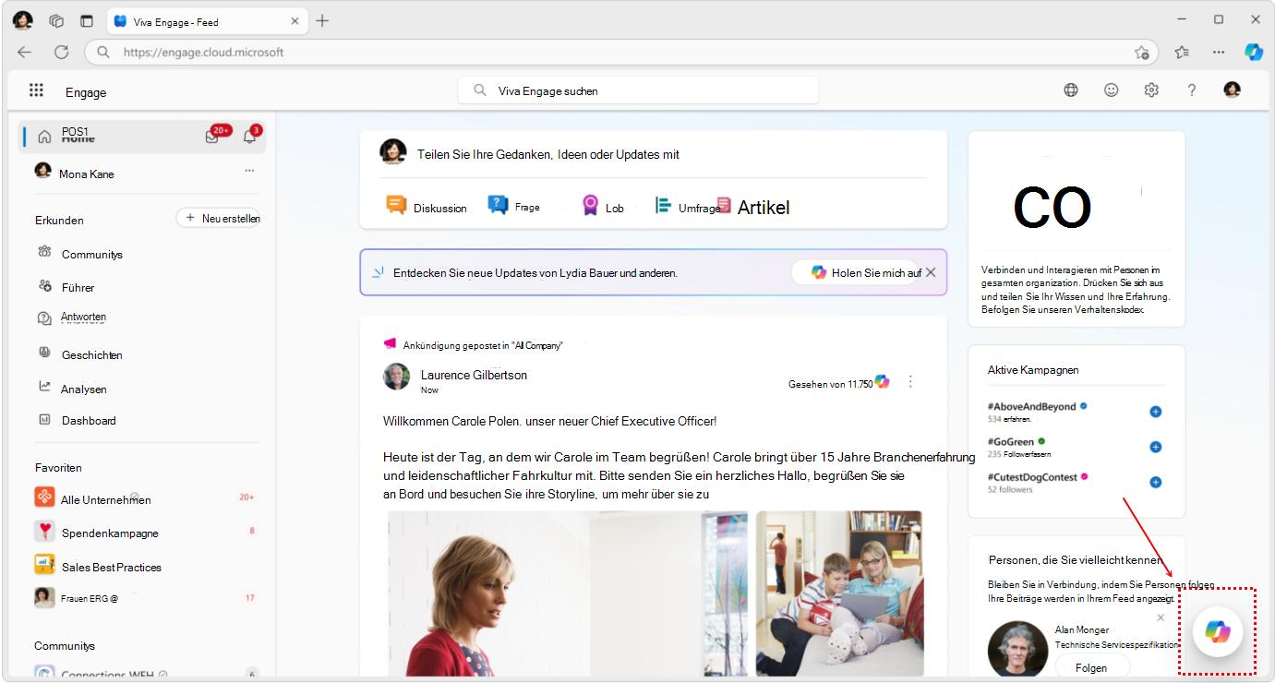Click the Holen Sie mich auf button
1275x683 pixels.
click(x=856, y=272)
